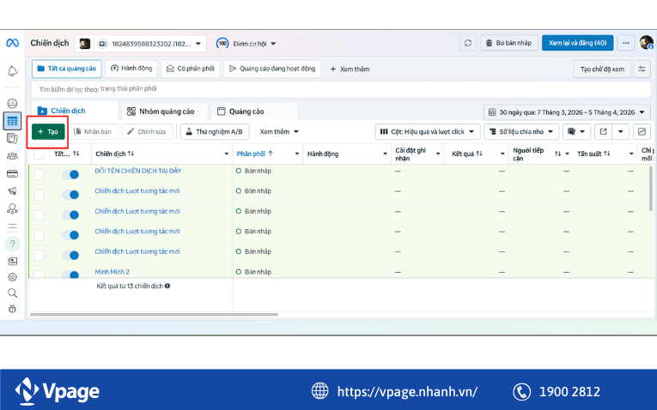Open the three-dots more options menu
The width and height of the screenshot is (657, 410).
(x=625, y=43)
